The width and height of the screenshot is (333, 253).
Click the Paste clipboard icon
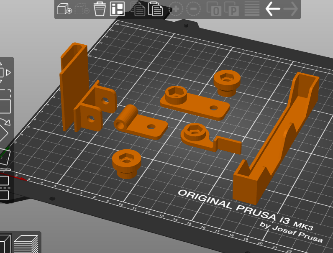pos(155,9)
